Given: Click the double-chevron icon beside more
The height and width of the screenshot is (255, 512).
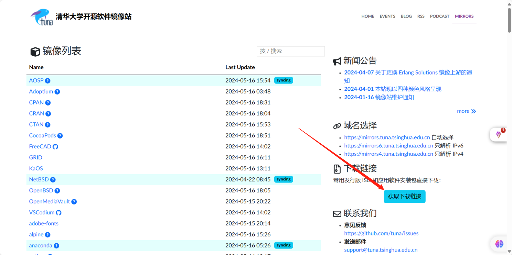Looking at the screenshot, I should (x=474, y=111).
